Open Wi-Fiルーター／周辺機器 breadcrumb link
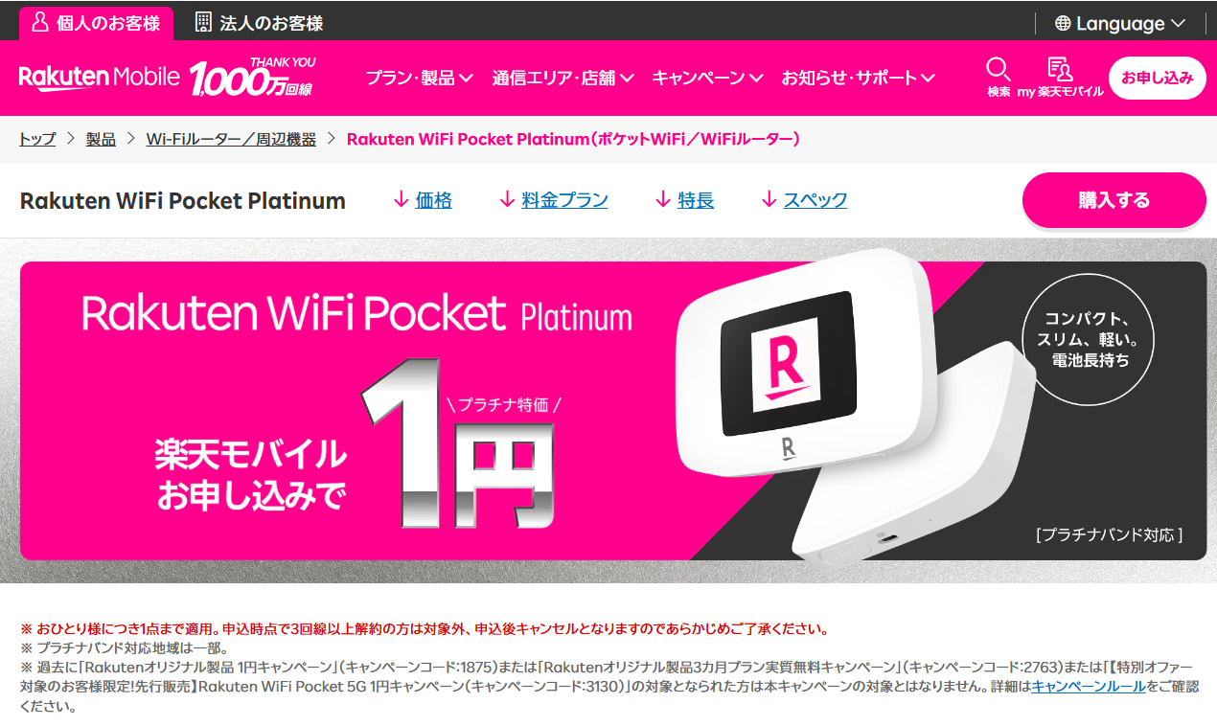Image resolution: width=1217 pixels, height=726 pixels. 231,139
